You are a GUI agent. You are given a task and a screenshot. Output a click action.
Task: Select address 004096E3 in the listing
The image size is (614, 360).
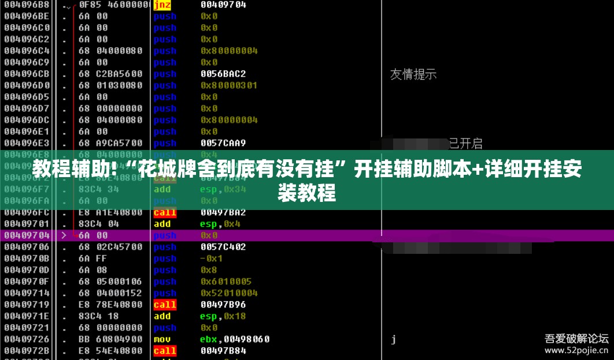[27, 144]
